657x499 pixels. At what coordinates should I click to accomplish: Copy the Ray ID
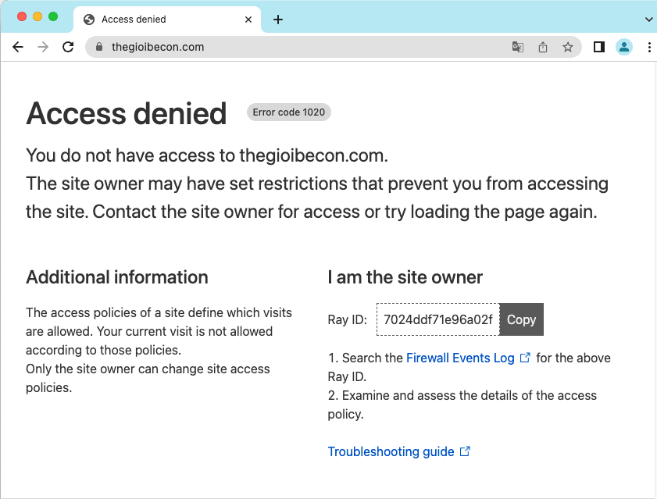[x=520, y=319]
